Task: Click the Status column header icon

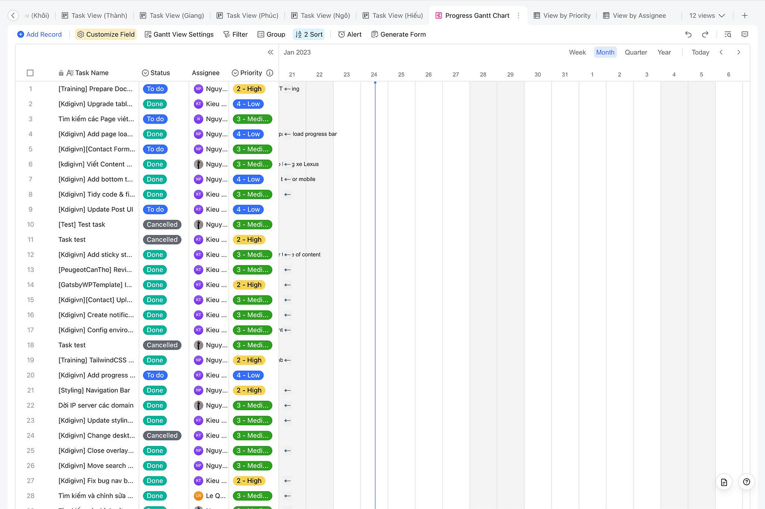Action: [x=146, y=73]
